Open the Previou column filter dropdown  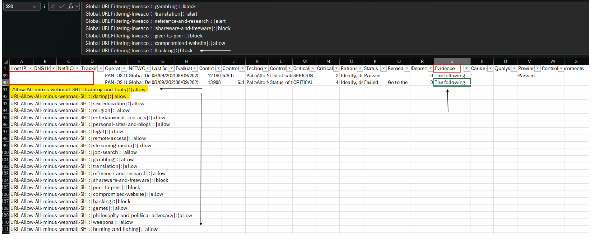[x=537, y=68]
